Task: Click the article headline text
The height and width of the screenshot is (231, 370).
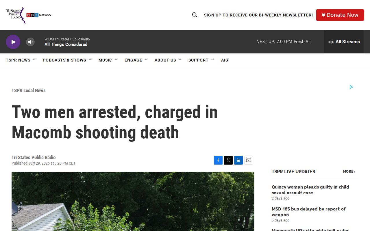Action: click(114, 122)
